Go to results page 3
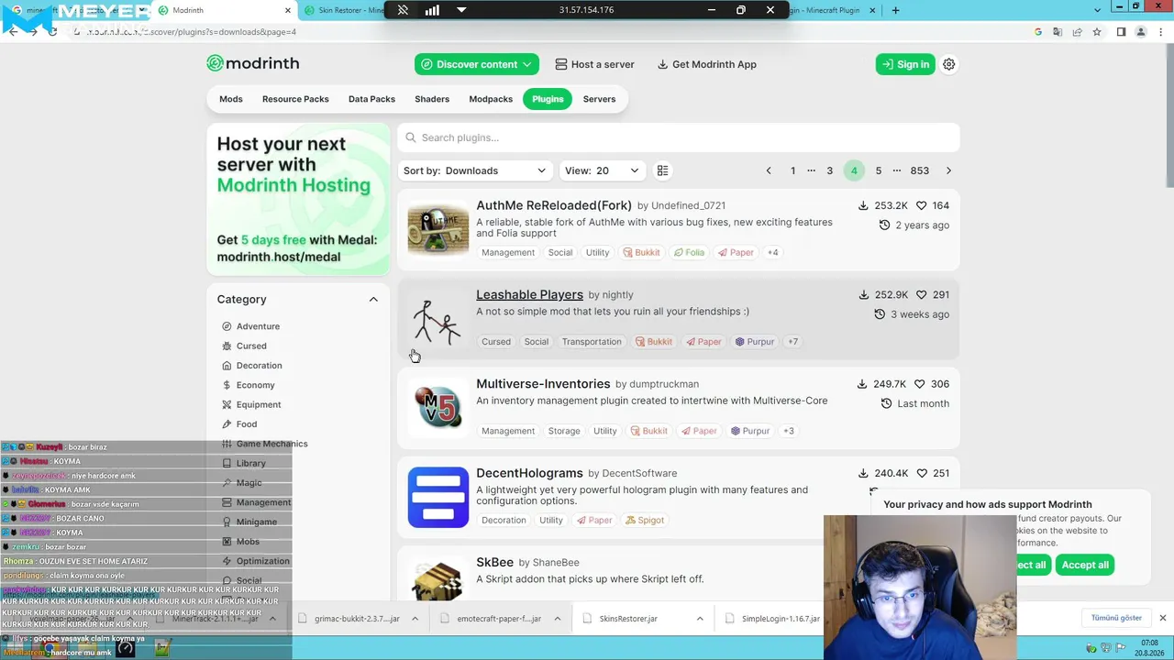Image resolution: width=1174 pixels, height=660 pixels. [x=829, y=170]
